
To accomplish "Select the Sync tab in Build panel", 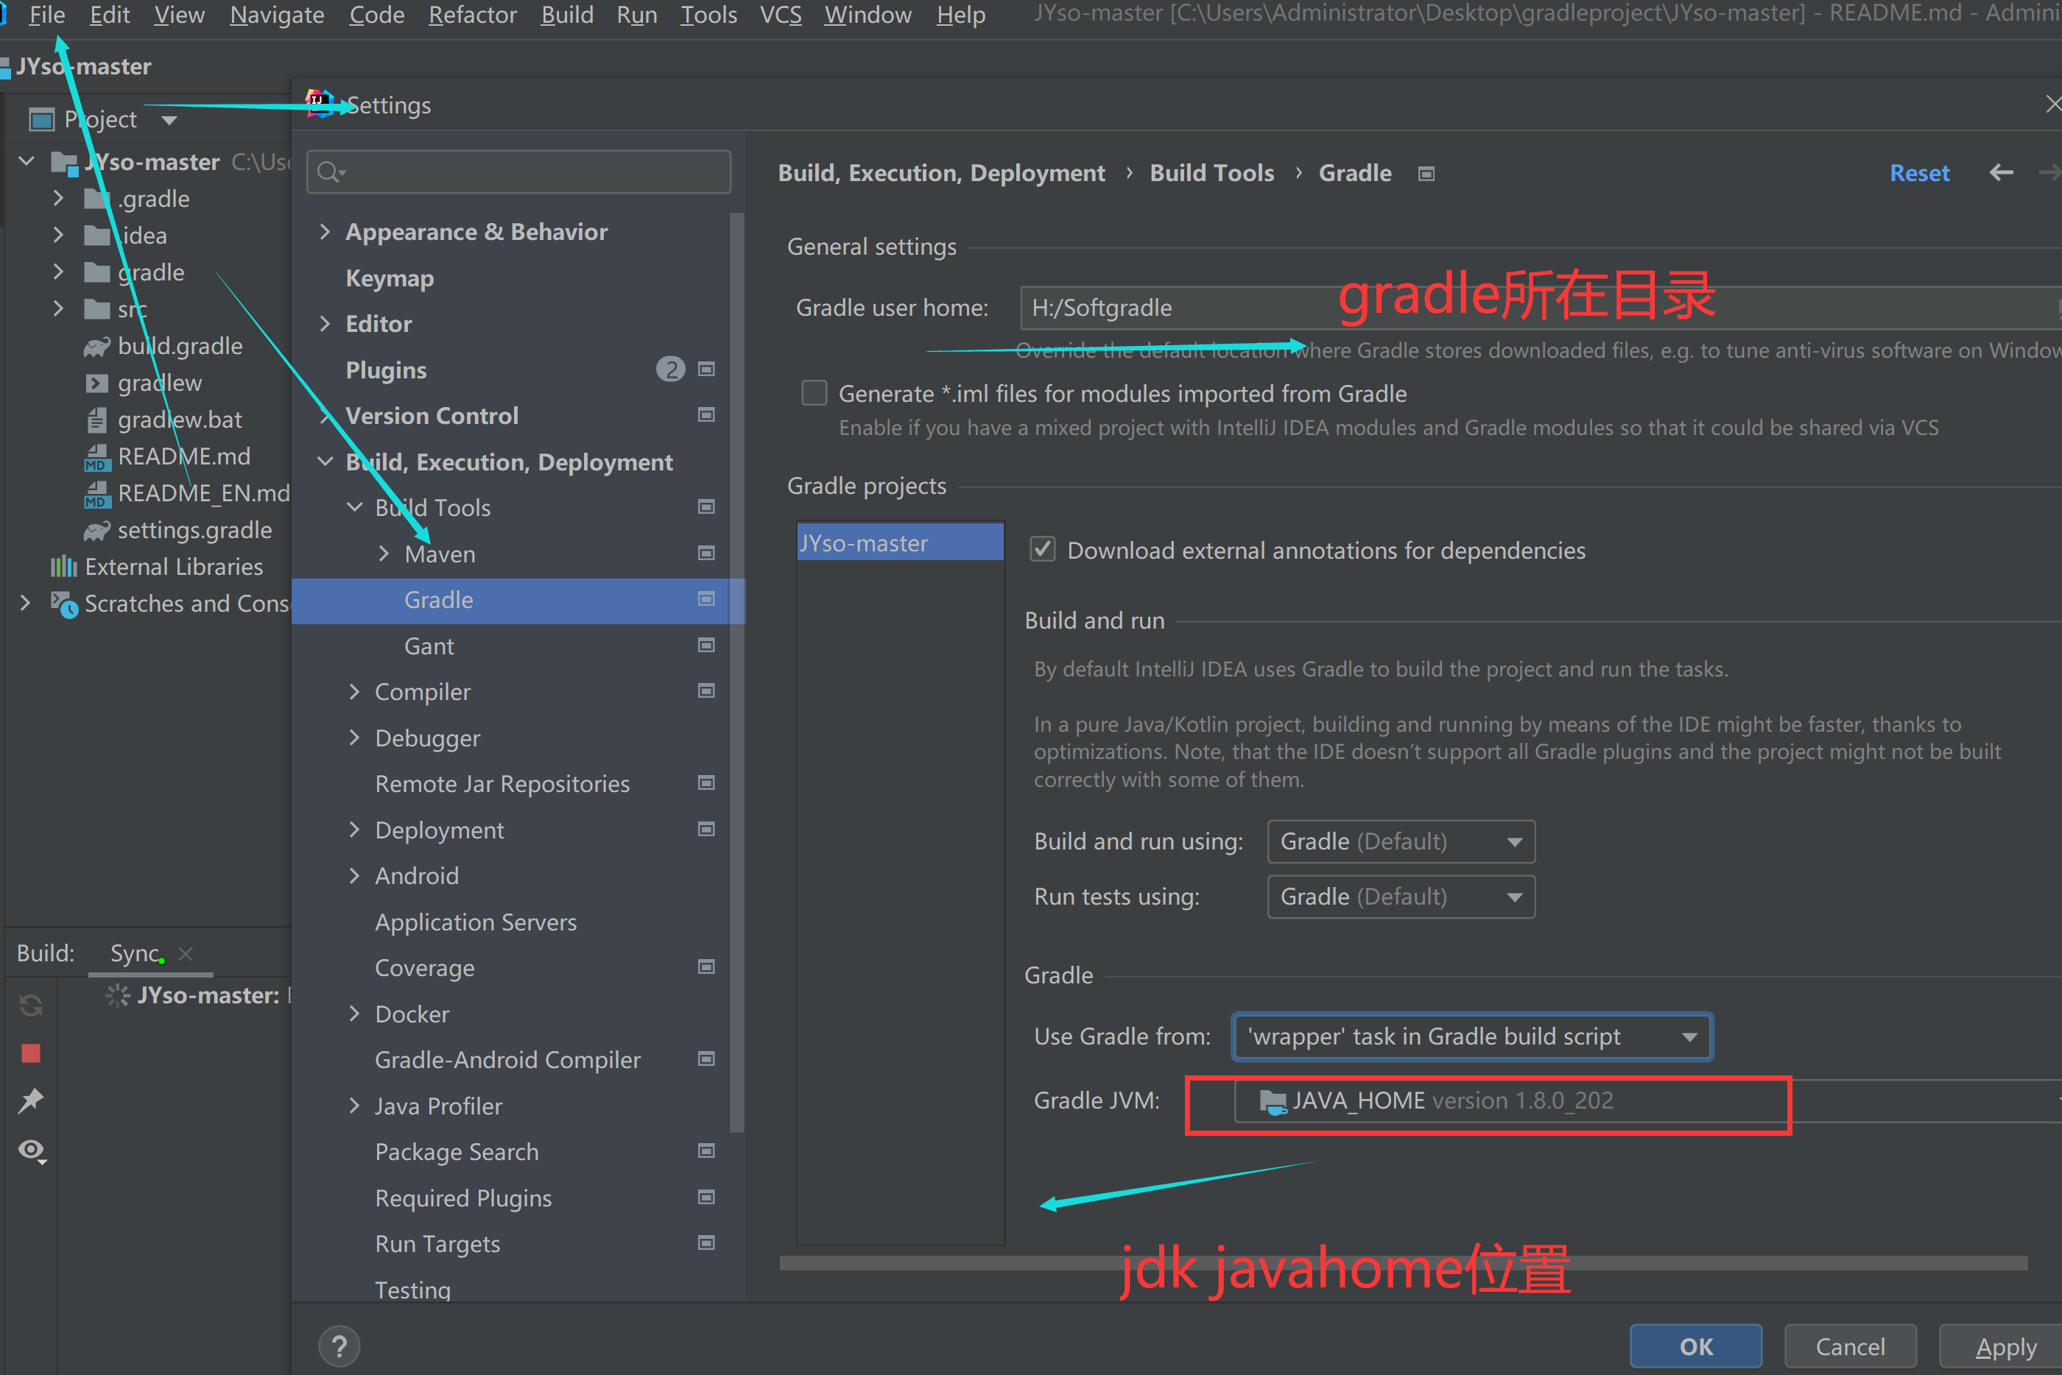I will point(134,953).
